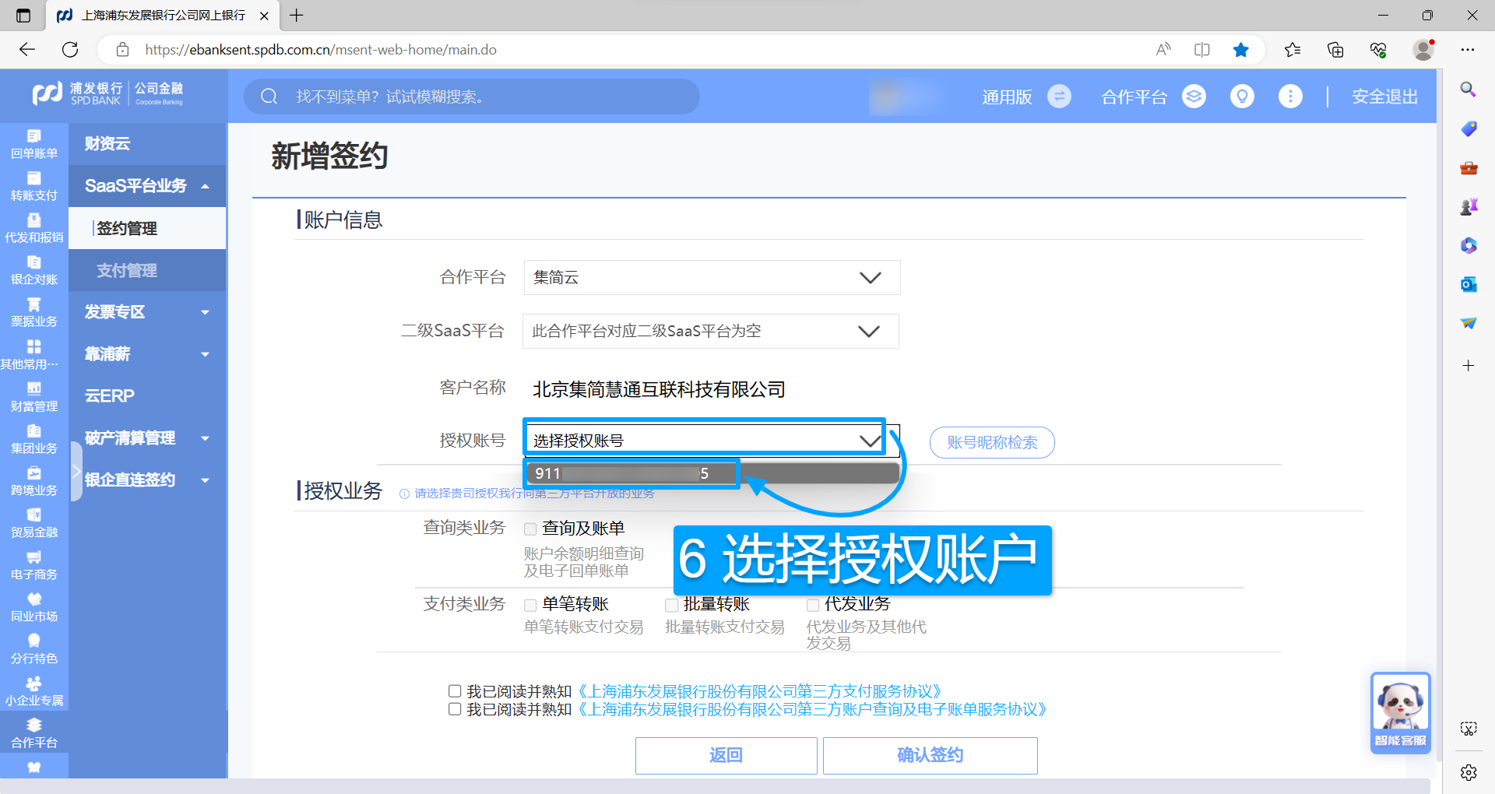Open the 二级SaaS平台 dropdown
This screenshot has width=1495, height=794.
(x=710, y=331)
